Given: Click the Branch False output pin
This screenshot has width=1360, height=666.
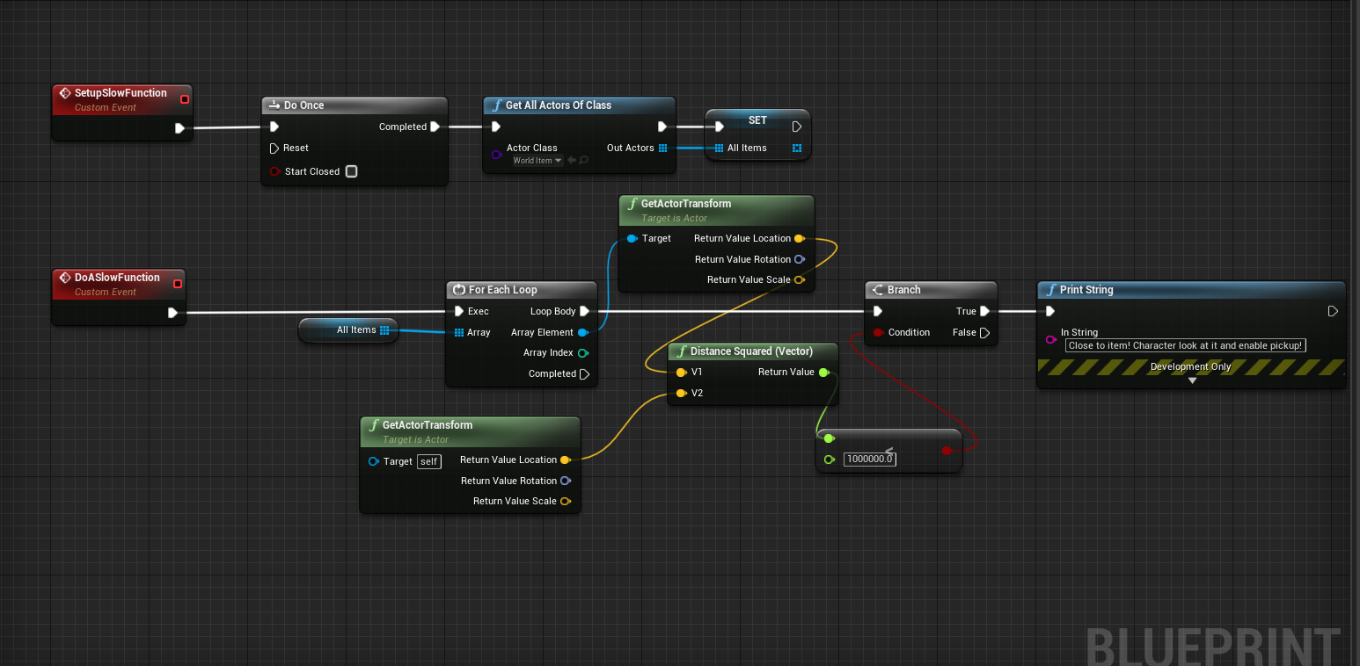Looking at the screenshot, I should pos(985,332).
